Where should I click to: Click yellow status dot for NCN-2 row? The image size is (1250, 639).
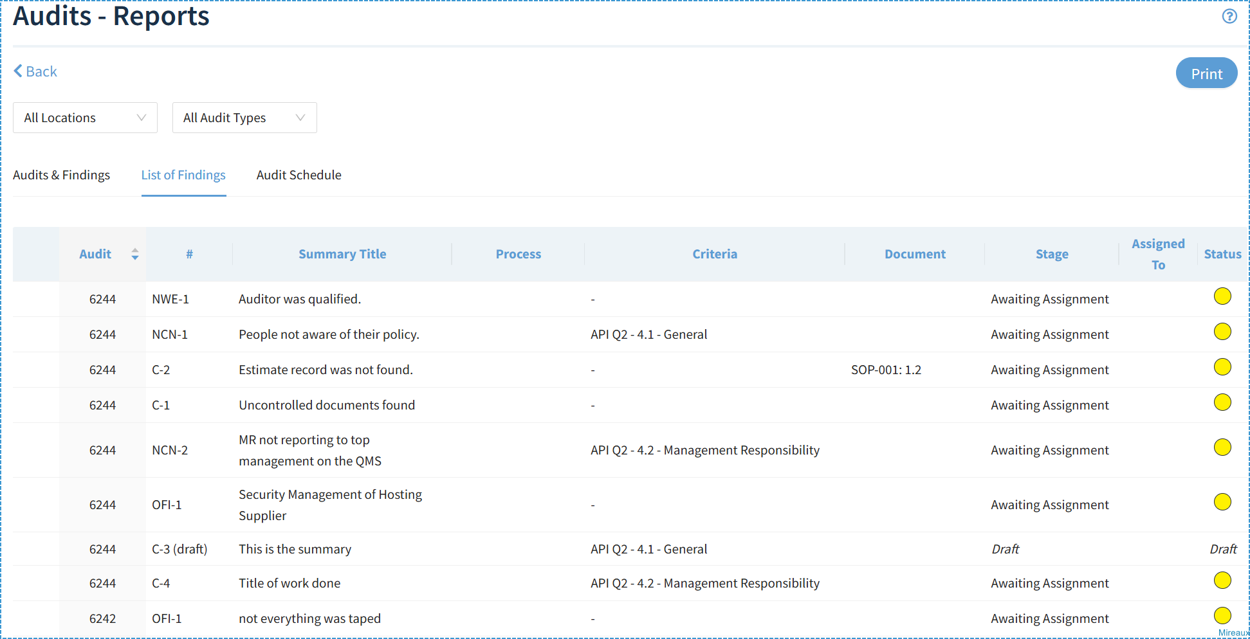[x=1222, y=447]
